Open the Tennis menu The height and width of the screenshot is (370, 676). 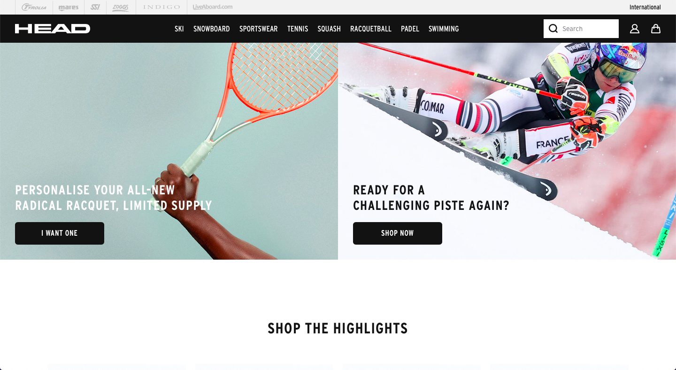(x=298, y=29)
